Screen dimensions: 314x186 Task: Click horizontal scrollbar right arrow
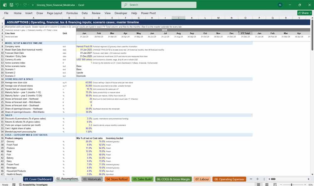click(x=309, y=179)
